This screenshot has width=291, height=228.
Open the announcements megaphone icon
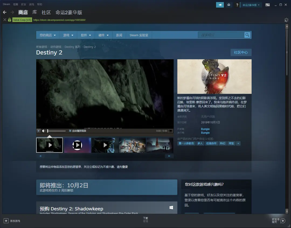[220, 5]
